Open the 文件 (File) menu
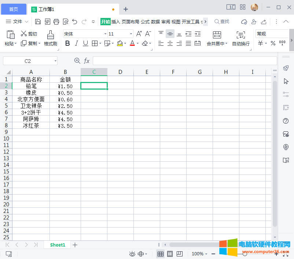 (14, 22)
